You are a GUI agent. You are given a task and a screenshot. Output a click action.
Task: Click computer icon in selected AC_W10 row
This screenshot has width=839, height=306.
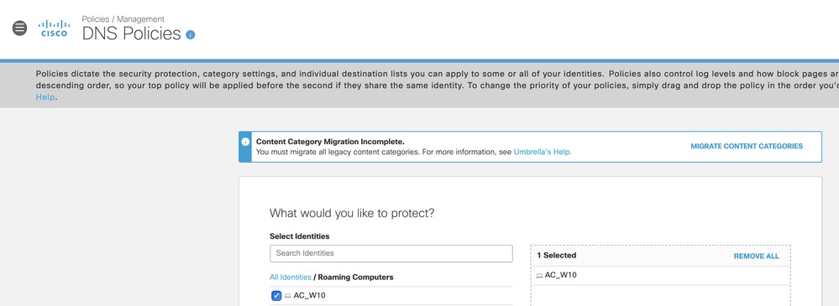click(539, 276)
